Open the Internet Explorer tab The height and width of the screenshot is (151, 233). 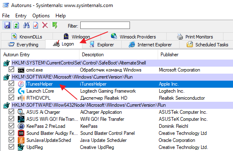click(x=150, y=45)
